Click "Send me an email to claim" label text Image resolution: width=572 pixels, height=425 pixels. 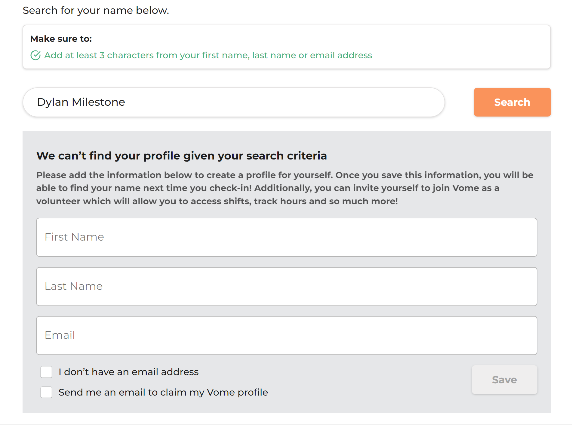coord(163,392)
